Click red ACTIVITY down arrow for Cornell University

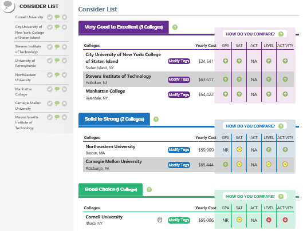(x=285, y=220)
